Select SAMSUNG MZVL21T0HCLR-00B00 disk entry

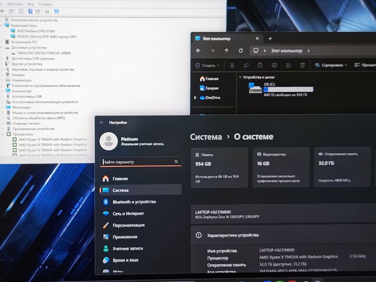pos(44,53)
